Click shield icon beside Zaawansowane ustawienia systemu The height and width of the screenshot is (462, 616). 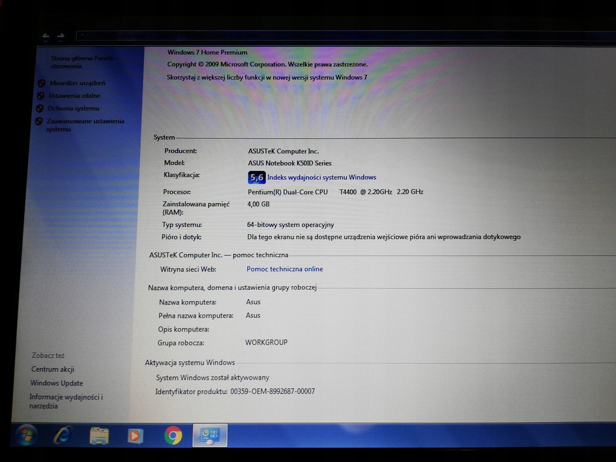[38, 122]
